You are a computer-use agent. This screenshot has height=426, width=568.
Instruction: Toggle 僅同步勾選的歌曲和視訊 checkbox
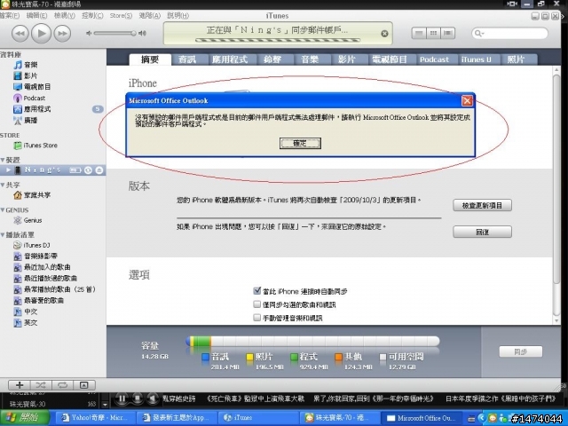(257, 304)
